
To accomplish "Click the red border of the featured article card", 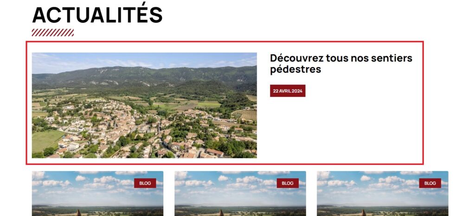I will [225, 41].
